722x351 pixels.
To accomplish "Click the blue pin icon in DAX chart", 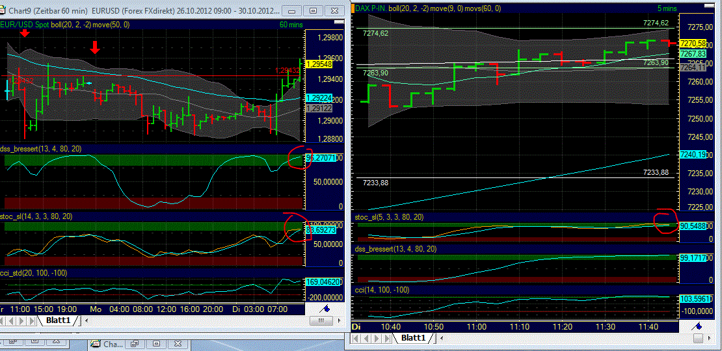I will click(x=697, y=326).
